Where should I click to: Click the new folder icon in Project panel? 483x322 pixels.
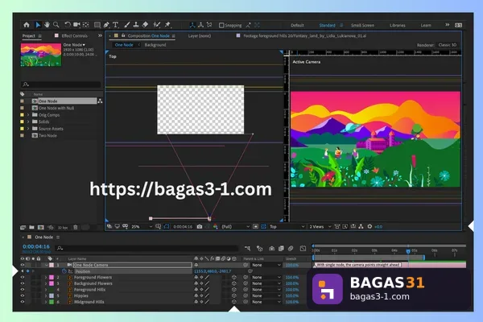31,227
